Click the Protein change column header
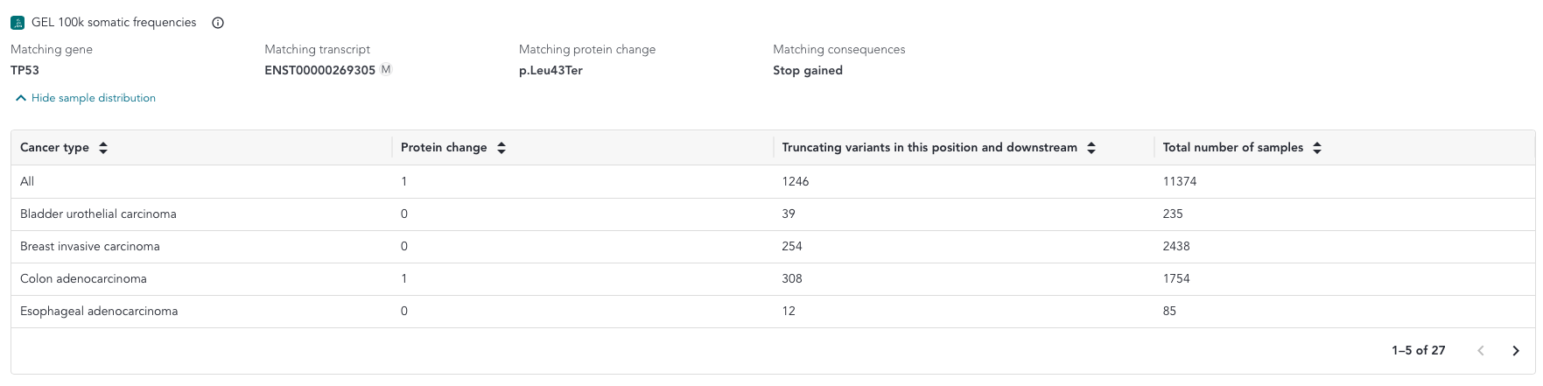The height and width of the screenshot is (386, 1543). 444,148
